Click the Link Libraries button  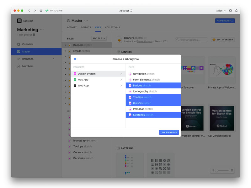pos(169,132)
